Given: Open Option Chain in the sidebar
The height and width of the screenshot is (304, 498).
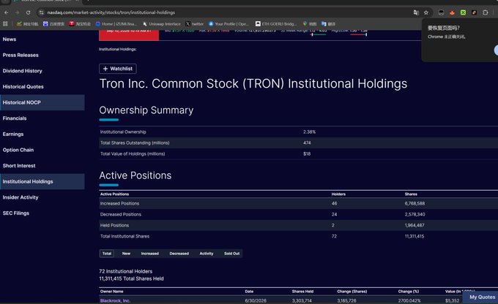Looking at the screenshot, I should (x=18, y=150).
